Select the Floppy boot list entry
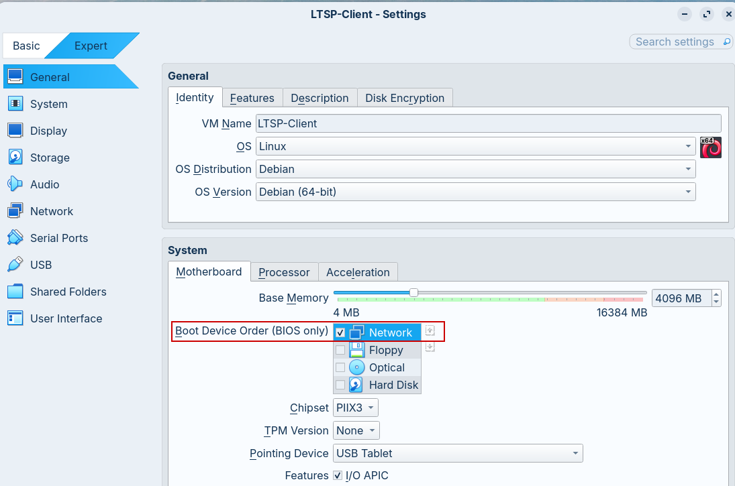The image size is (735, 486). 377,350
